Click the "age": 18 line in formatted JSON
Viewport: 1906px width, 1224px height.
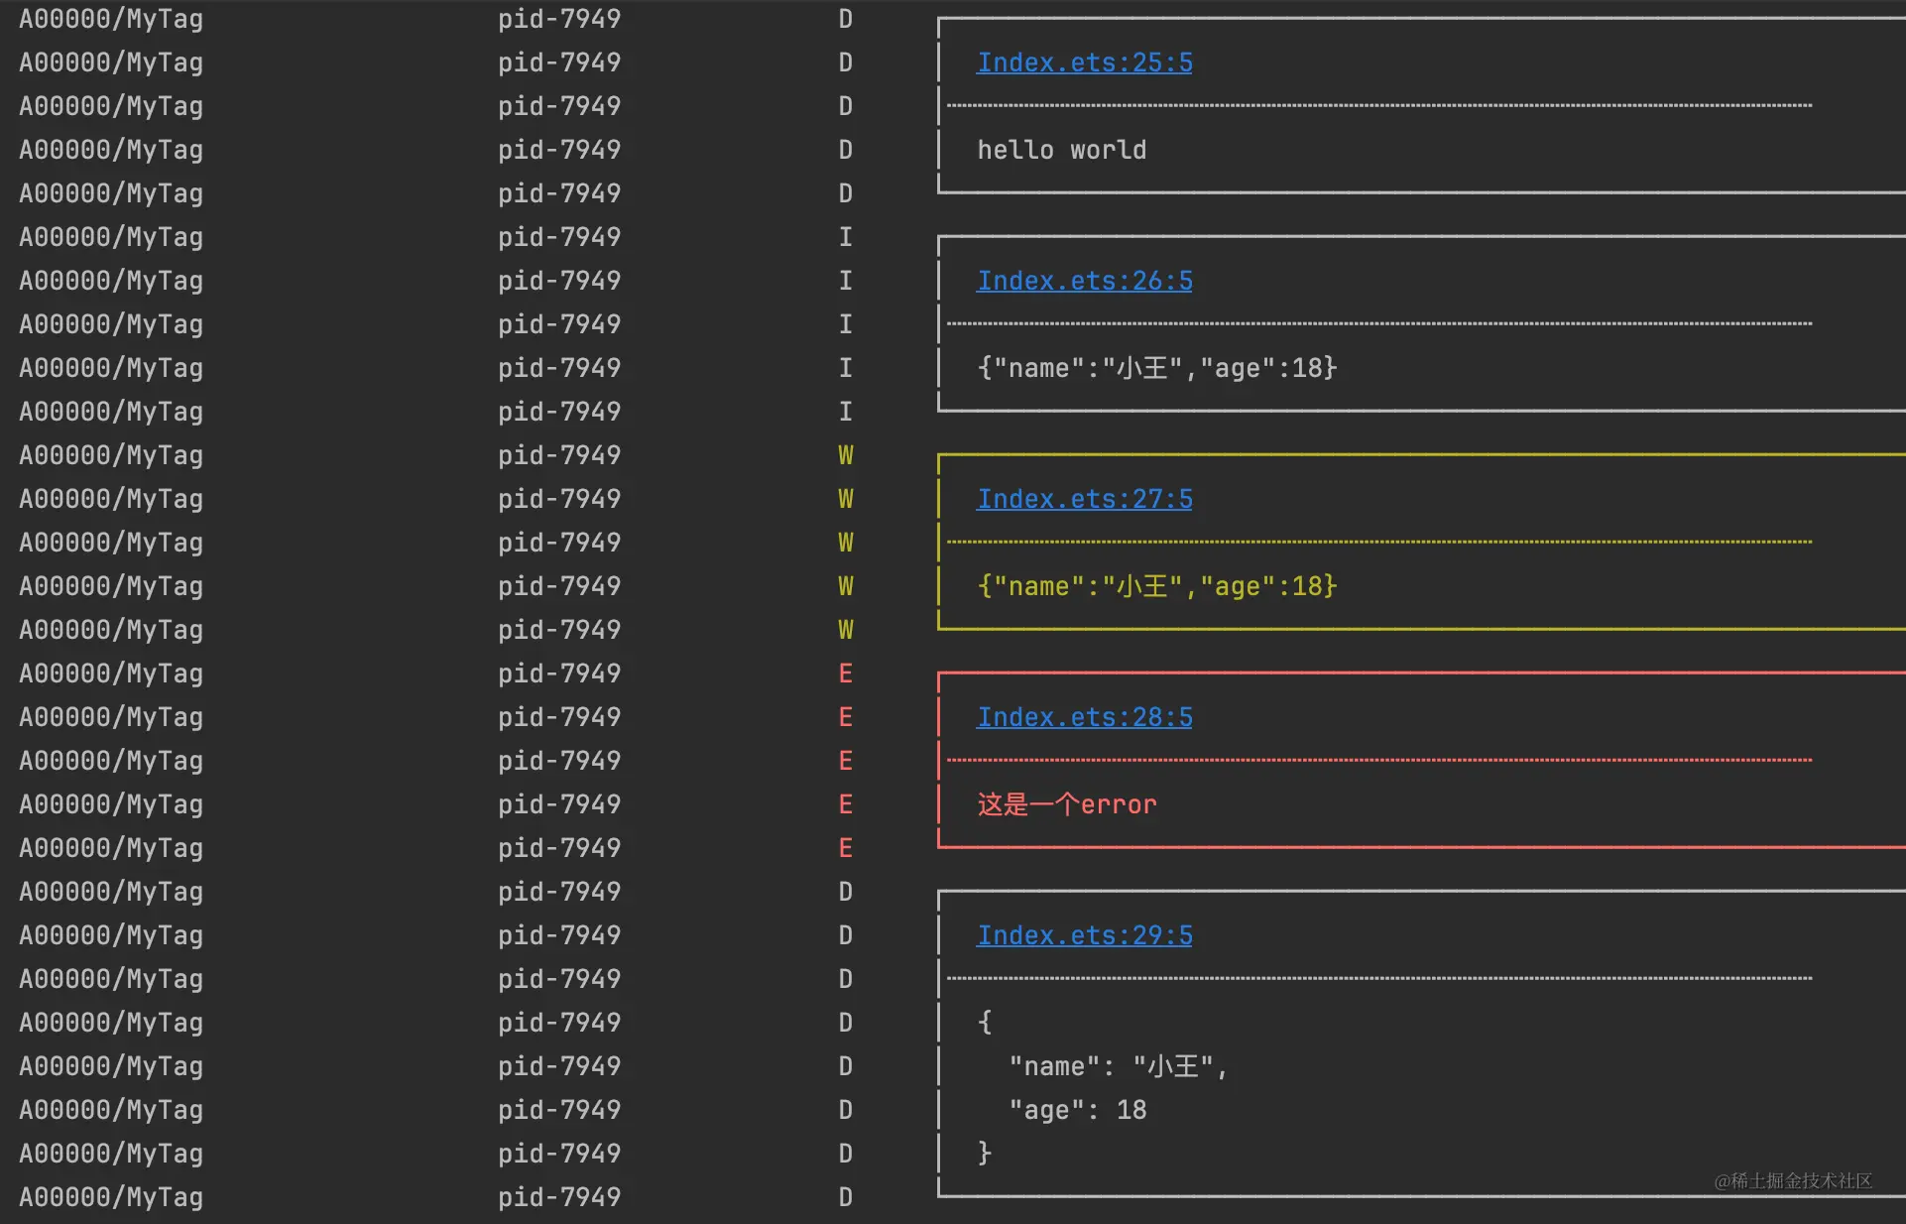click(x=1077, y=1110)
